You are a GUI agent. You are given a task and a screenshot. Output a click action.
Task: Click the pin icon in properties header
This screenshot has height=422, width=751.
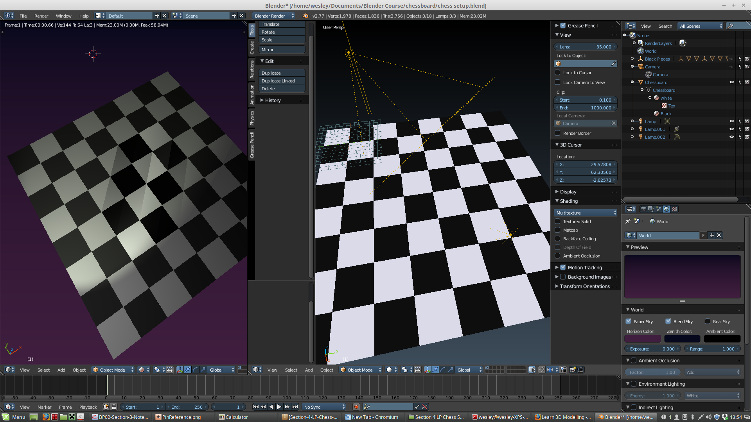coord(628,222)
